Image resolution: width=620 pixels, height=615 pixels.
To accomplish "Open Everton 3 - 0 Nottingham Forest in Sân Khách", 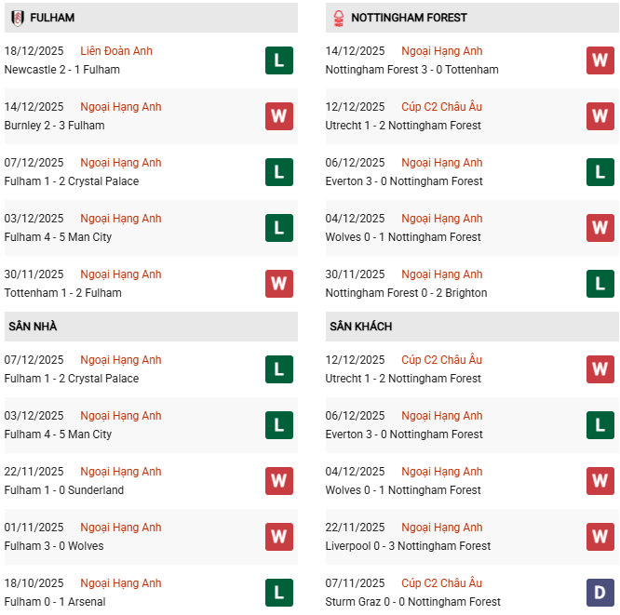I will (x=404, y=435).
